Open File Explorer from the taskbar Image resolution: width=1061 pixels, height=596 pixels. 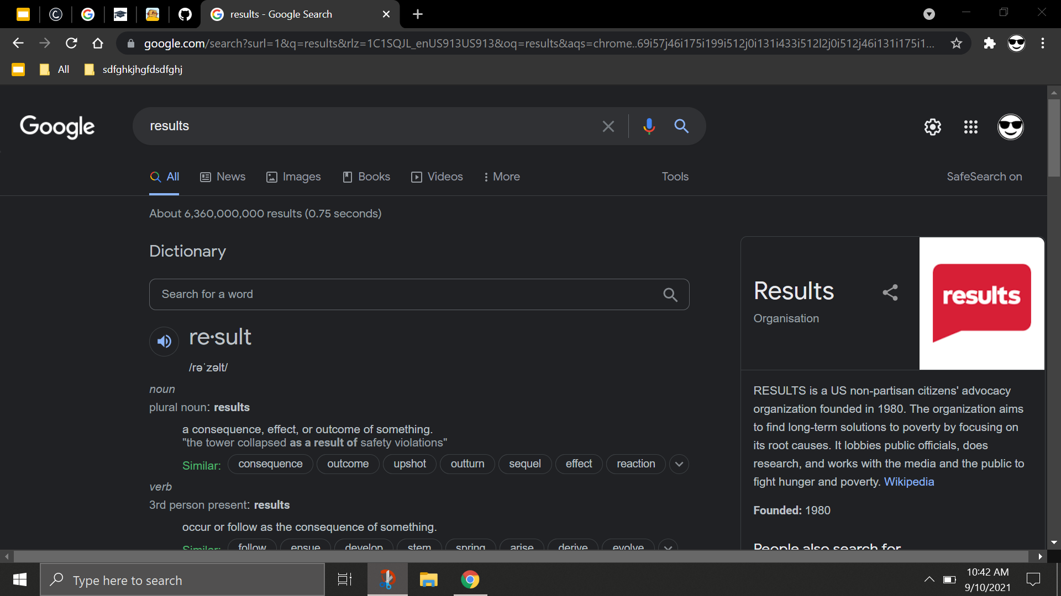[428, 579]
